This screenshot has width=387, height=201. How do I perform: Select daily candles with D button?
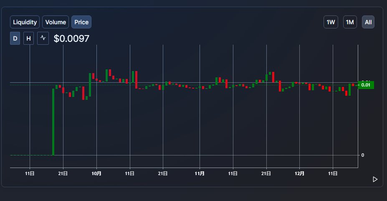point(15,38)
